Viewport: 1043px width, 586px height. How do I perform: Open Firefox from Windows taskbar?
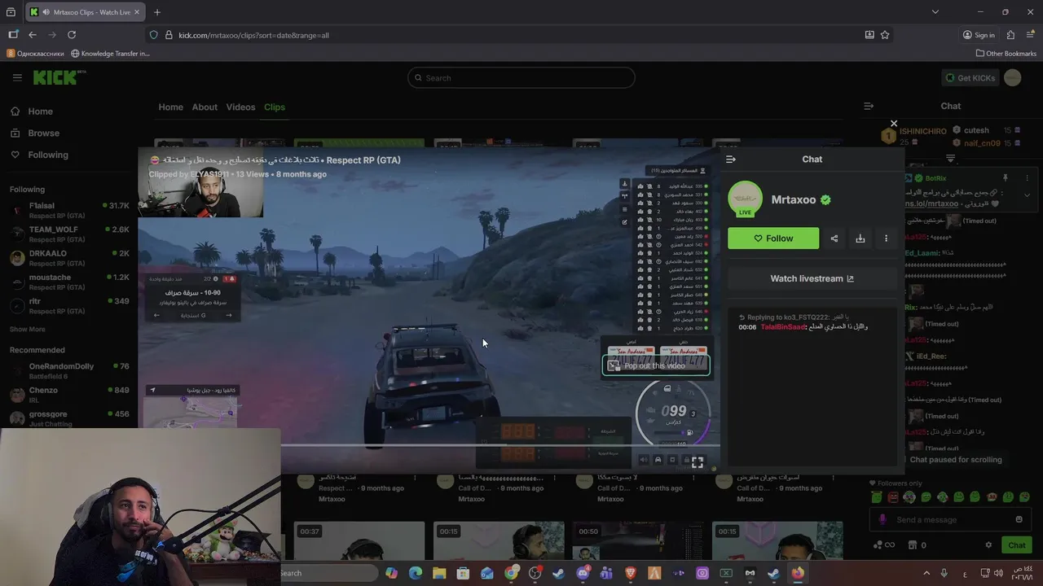pyautogui.click(x=798, y=573)
